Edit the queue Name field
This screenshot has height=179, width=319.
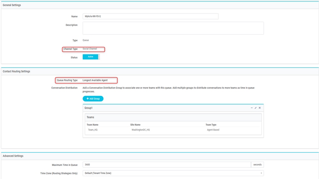point(150,16)
